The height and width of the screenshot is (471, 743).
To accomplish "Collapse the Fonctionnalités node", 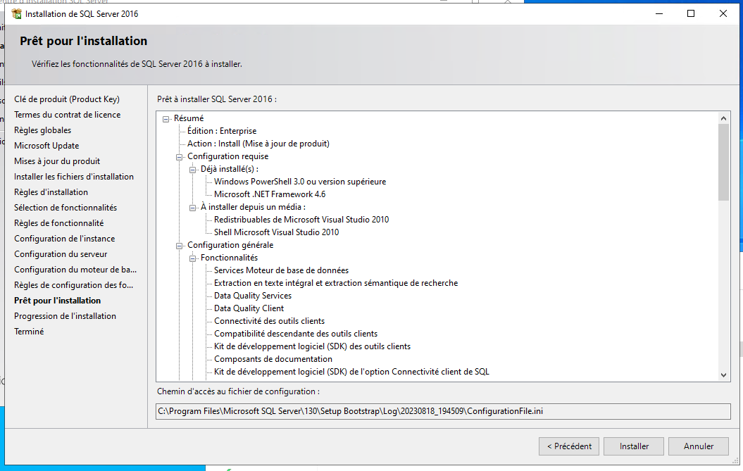I will [x=192, y=258].
